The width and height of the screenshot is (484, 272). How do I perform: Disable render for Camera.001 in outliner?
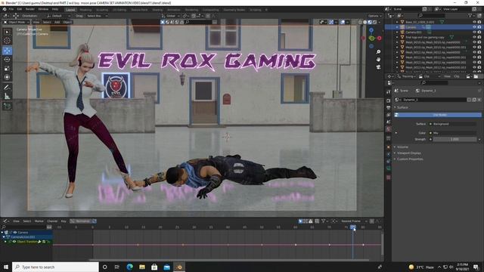pyautogui.click(x=479, y=32)
